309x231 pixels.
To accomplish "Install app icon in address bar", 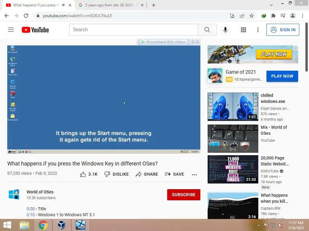I will pos(232,16).
